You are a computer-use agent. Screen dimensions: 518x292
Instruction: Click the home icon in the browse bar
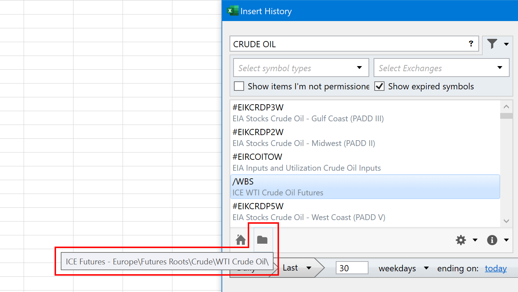241,240
